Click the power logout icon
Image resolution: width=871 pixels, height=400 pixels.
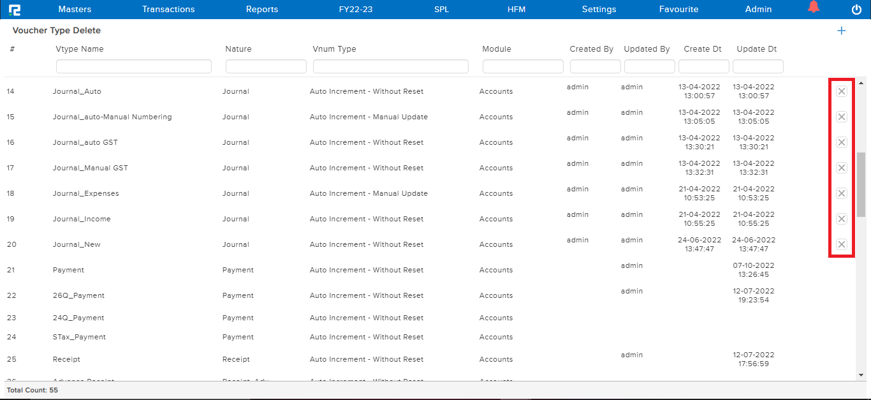(855, 9)
